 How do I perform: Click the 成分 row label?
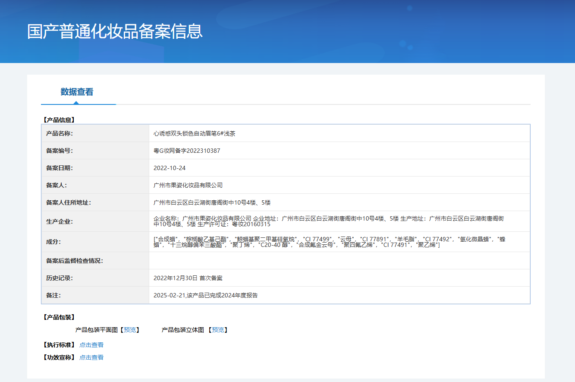pos(53,242)
